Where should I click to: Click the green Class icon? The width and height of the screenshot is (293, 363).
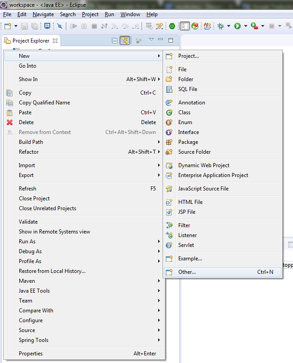click(169, 112)
